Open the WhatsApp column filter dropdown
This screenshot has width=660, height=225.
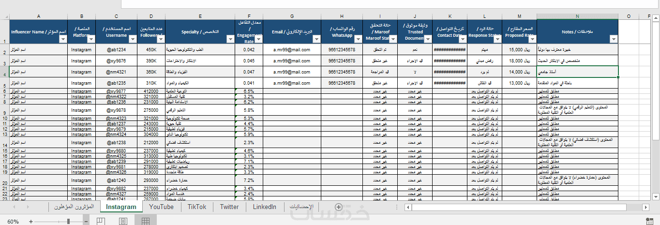pyautogui.click(x=358, y=40)
